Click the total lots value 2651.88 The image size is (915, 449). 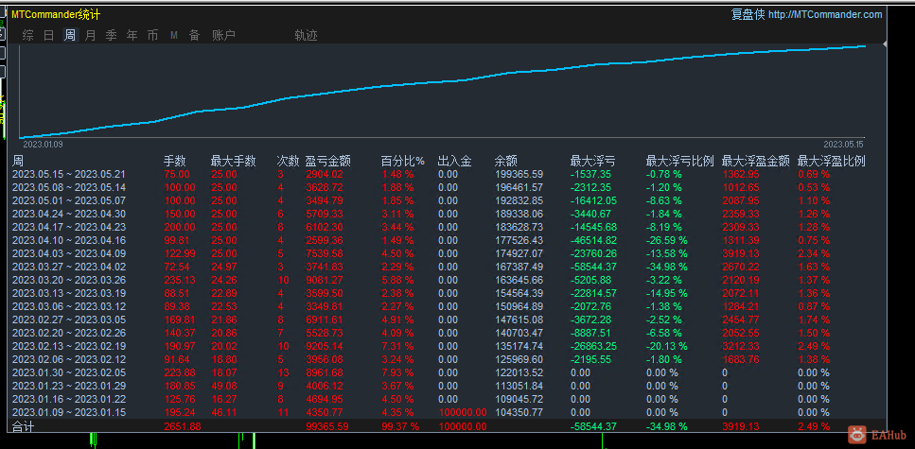point(182,426)
